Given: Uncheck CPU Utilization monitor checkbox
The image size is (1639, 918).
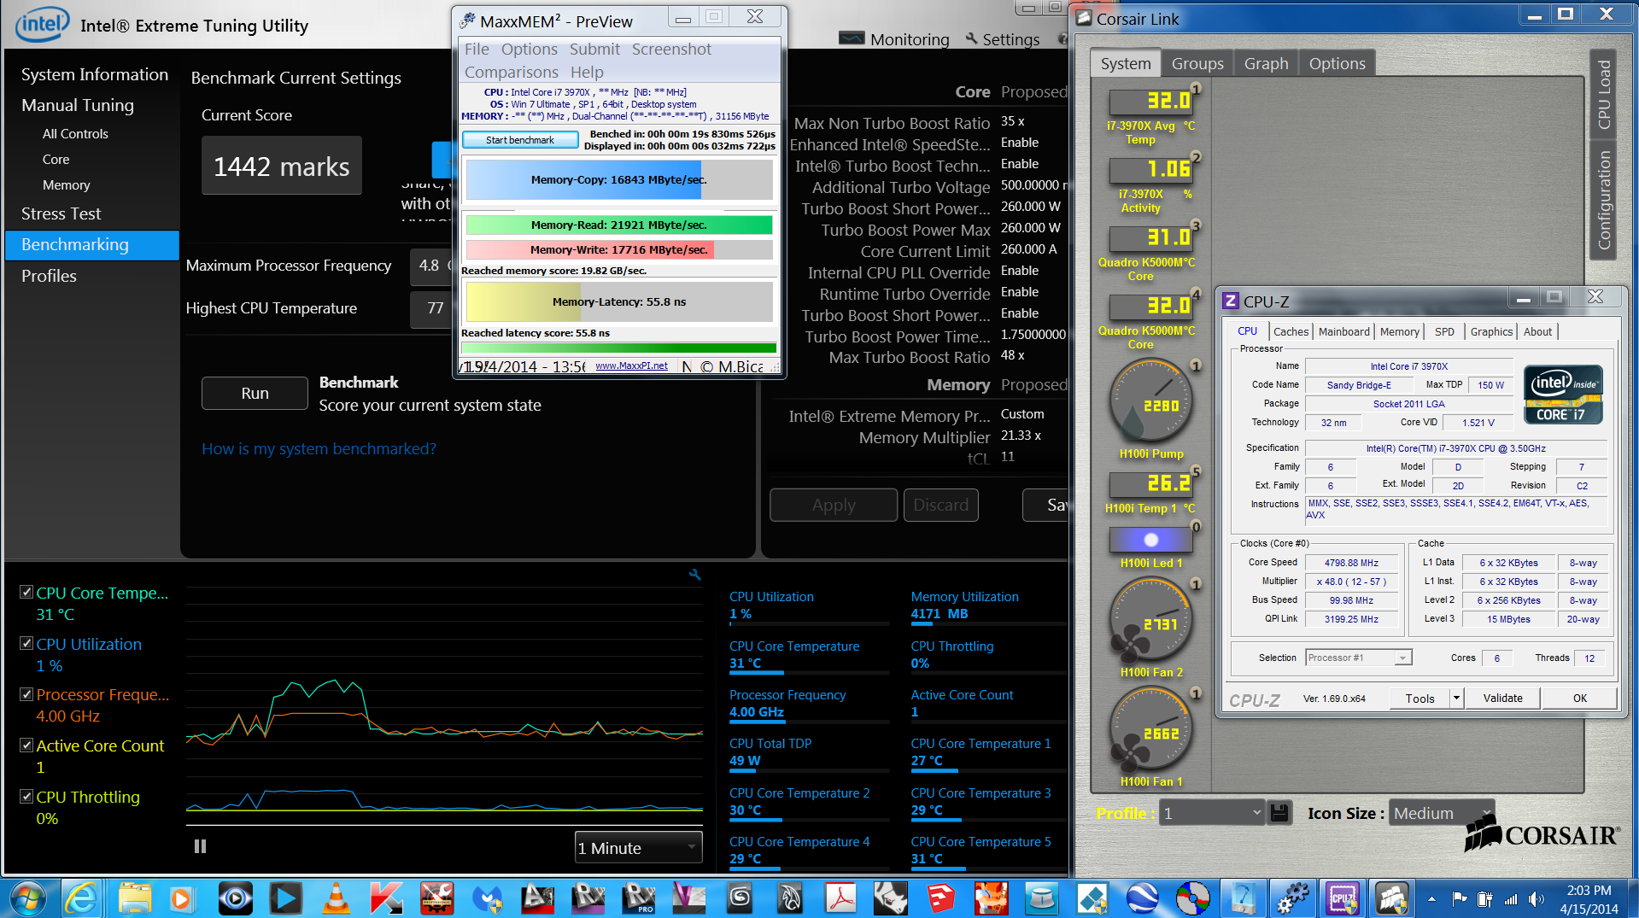Looking at the screenshot, I should tap(26, 643).
